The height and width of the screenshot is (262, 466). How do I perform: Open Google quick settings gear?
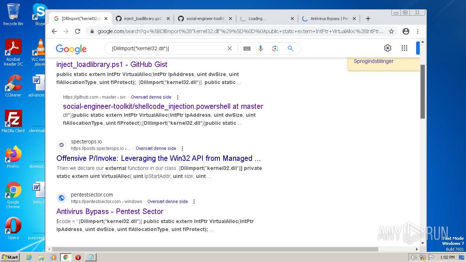(x=388, y=48)
